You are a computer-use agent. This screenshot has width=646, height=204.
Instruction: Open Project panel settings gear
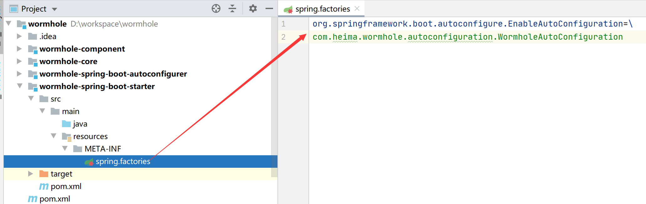[253, 8]
